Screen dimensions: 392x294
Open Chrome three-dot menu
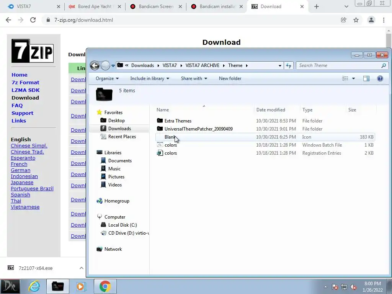coord(384,20)
